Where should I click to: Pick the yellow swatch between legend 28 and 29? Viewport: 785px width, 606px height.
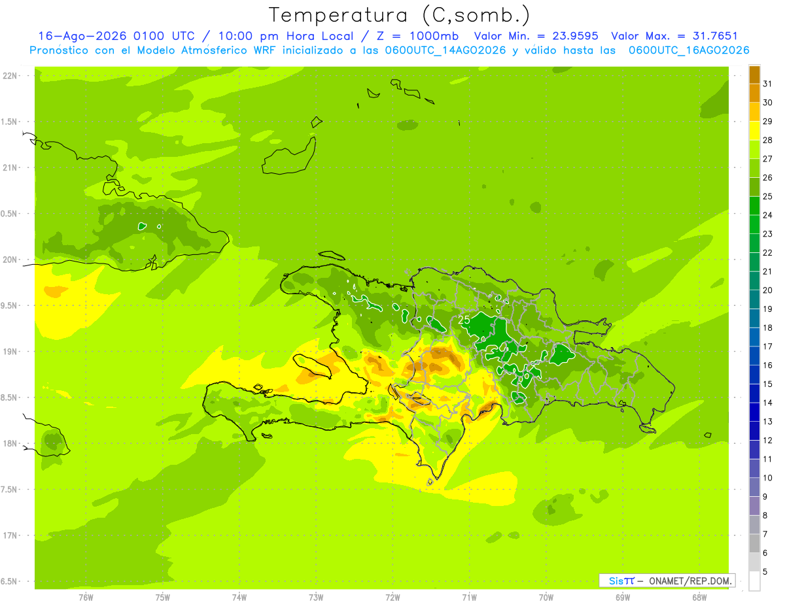point(754,131)
